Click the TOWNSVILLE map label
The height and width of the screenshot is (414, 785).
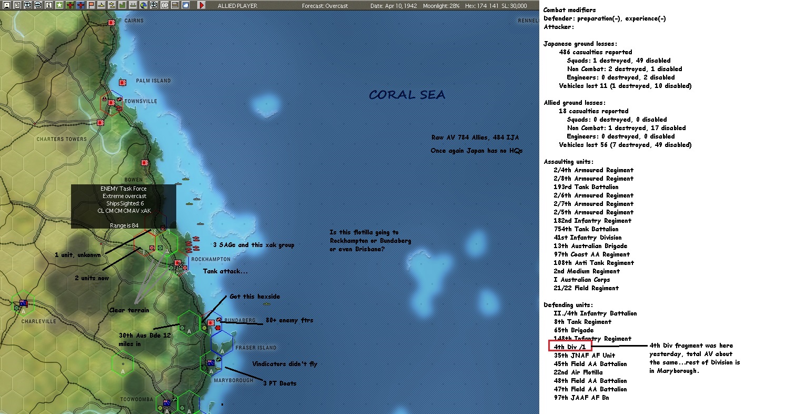click(141, 101)
